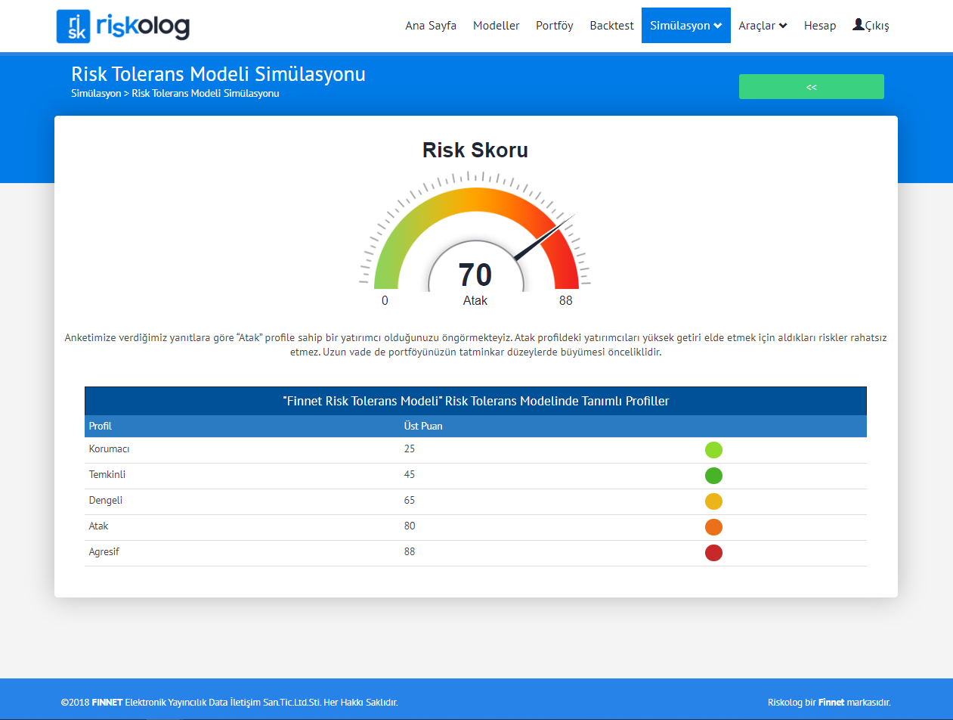Select the yellow Dengeli color dot
Viewport: 953px width, 720px height.
tap(713, 501)
